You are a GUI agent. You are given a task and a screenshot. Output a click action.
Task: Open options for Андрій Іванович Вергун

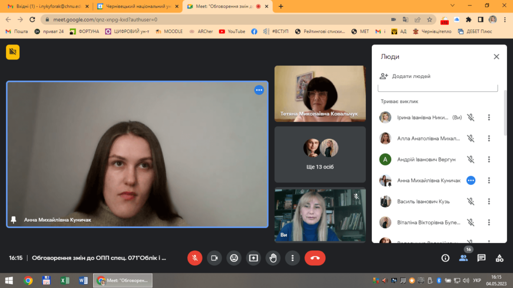point(489,159)
